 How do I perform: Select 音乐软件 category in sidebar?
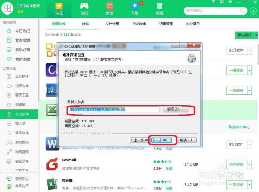[18, 133]
